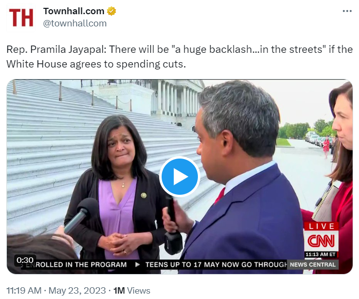Screen dimensions: 359x299
Task: Click the ticker arrow before TEENS
Action: 138,265
